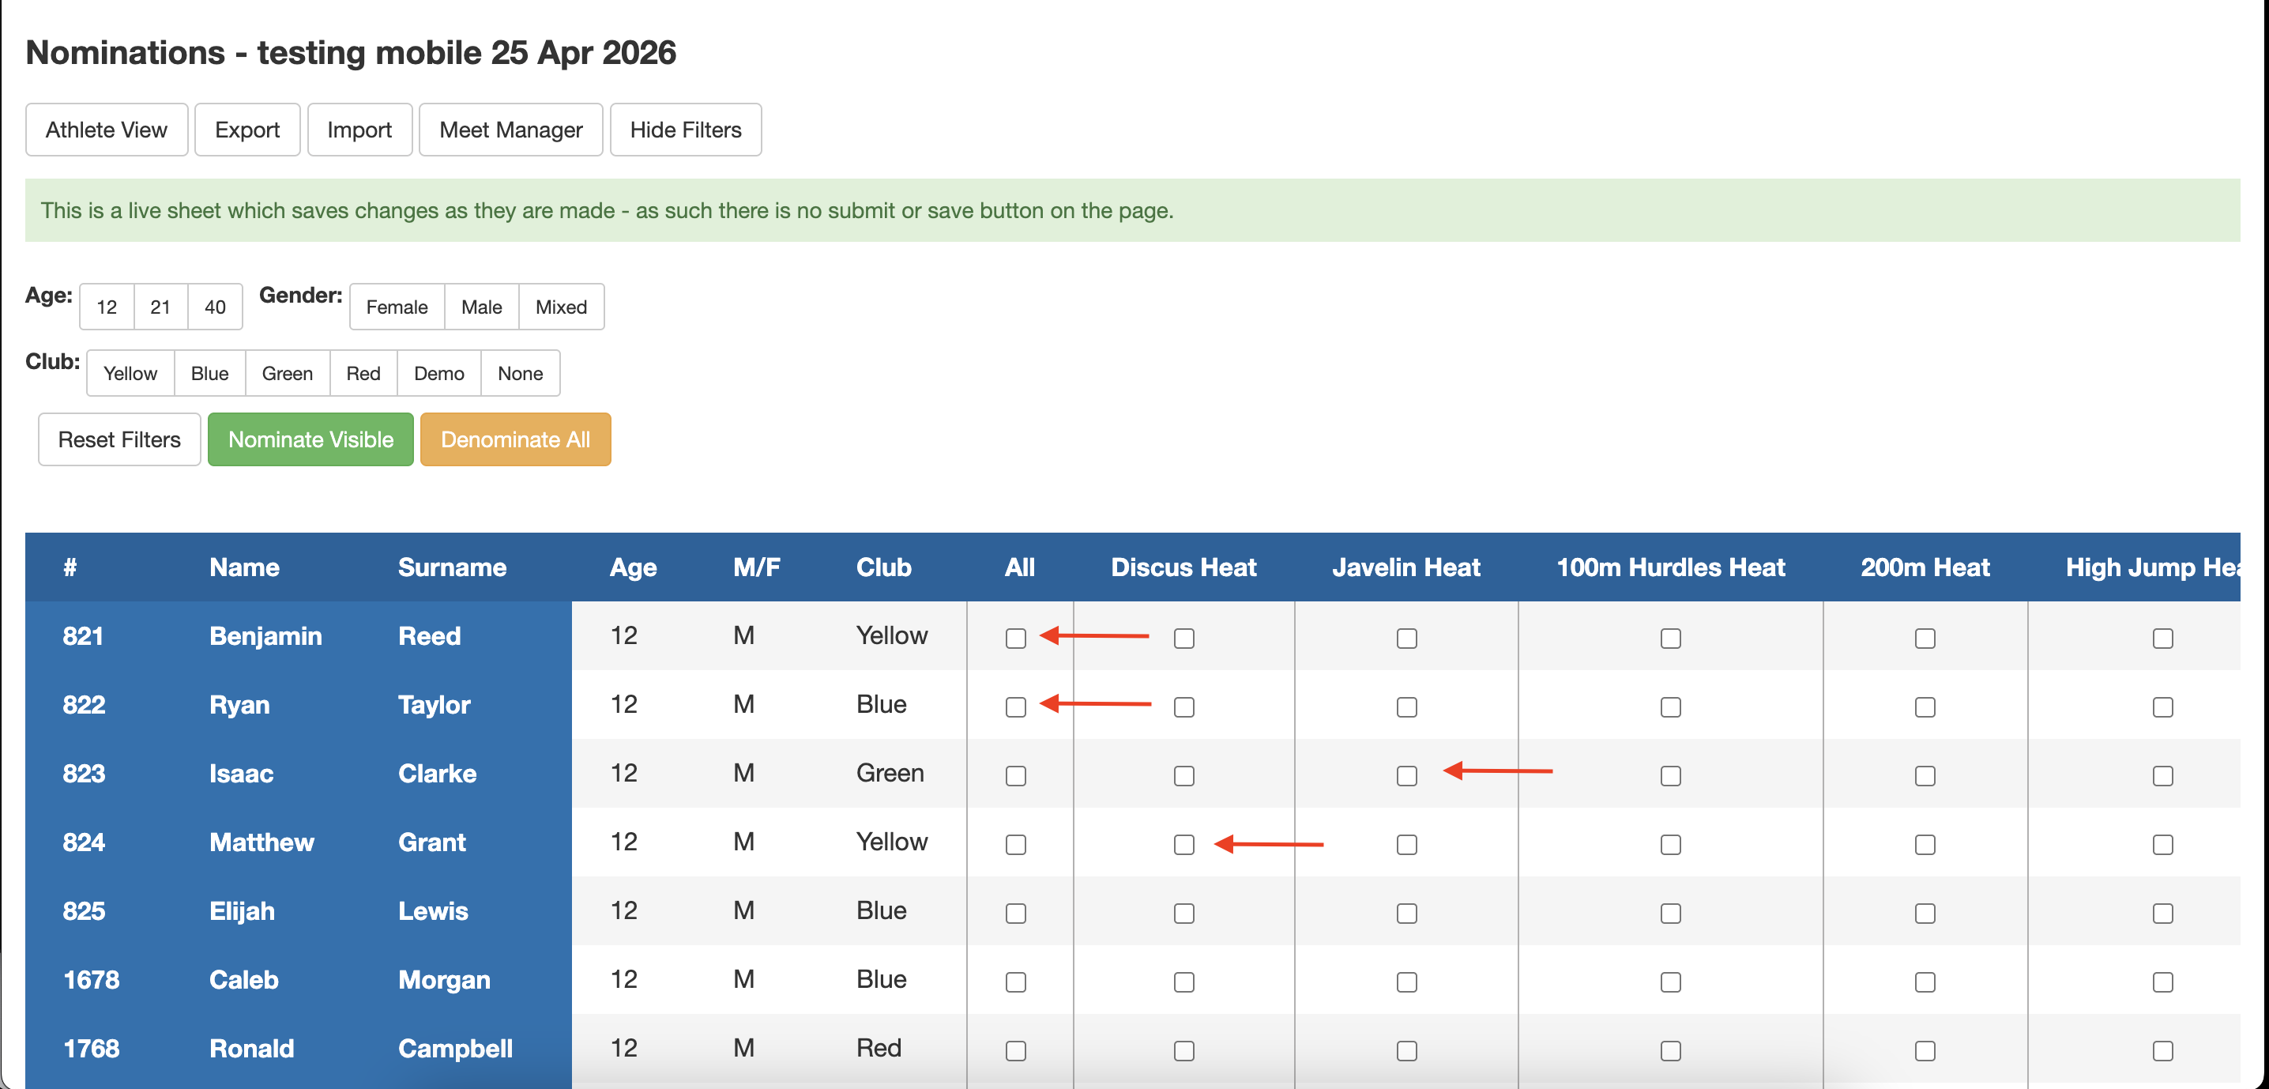Check 100m Hurdles Heat for Elijah Lewis

coord(1671,913)
